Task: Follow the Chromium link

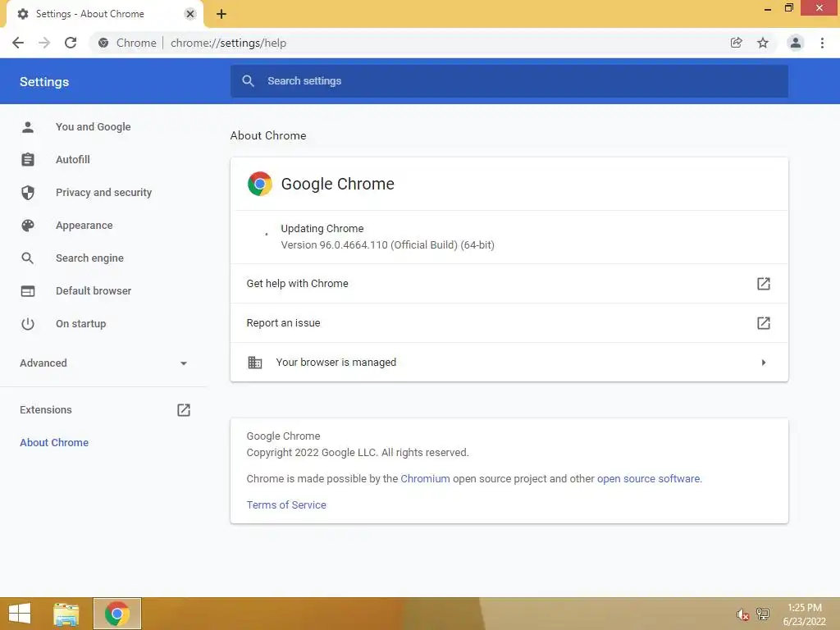Action: (425, 479)
